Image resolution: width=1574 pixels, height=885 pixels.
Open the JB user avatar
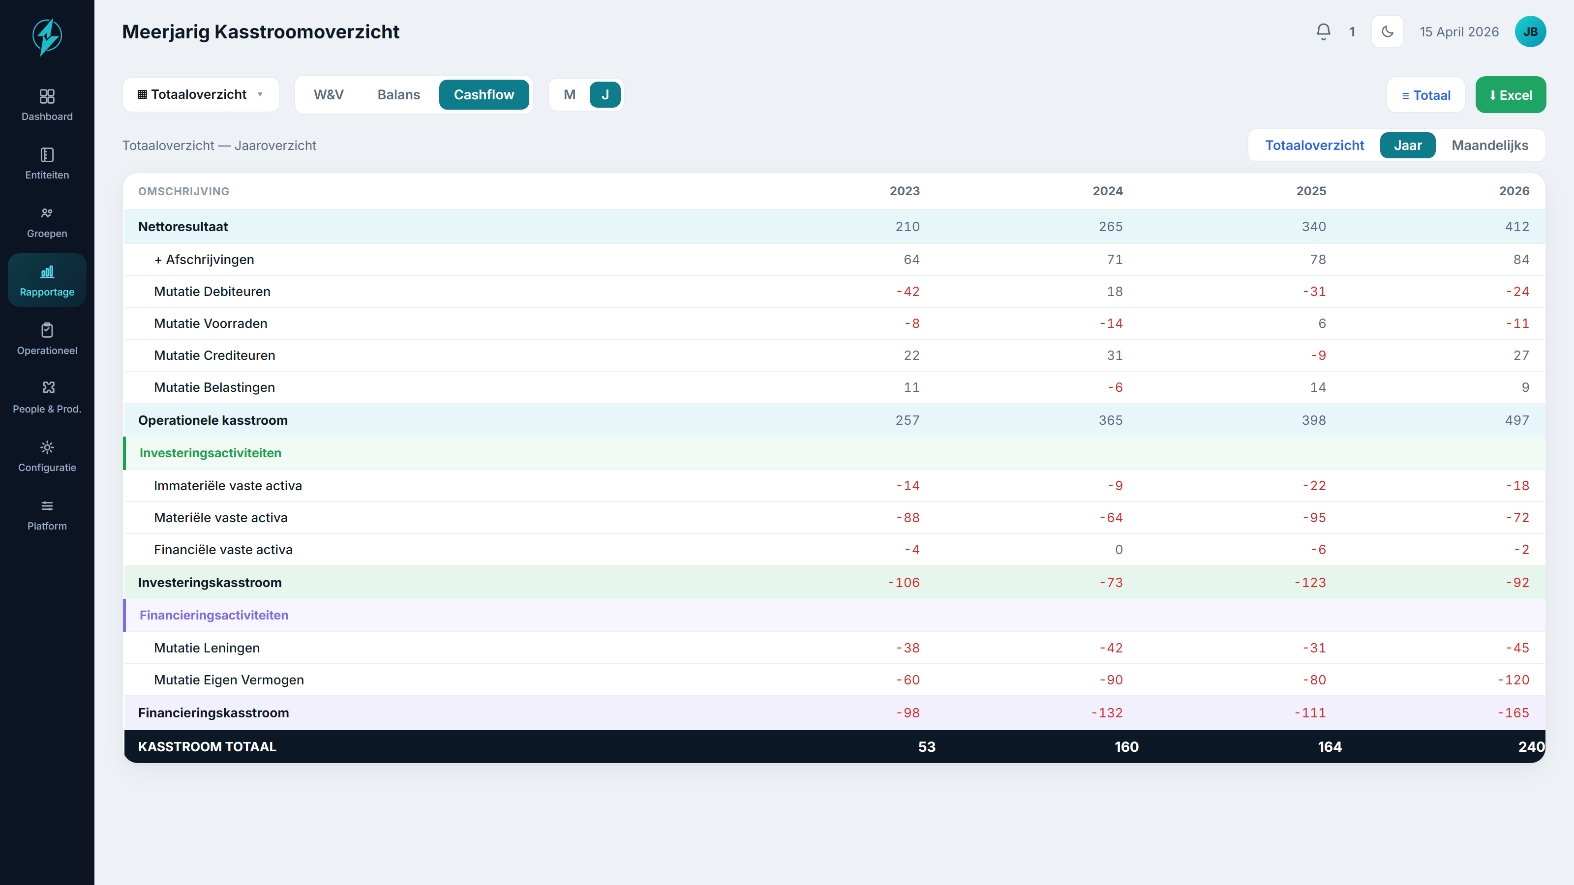(x=1530, y=32)
